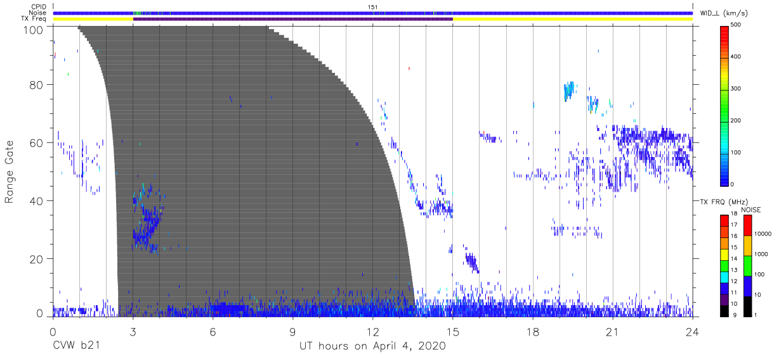Click the red top of the width colorbar
The height and width of the screenshot is (359, 779).
(x=724, y=33)
